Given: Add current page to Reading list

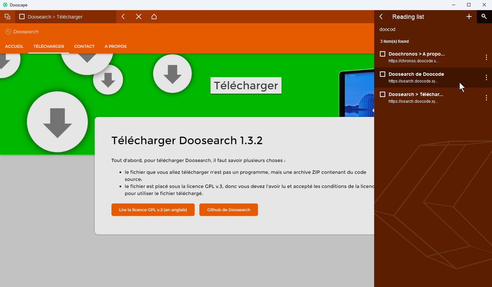Looking at the screenshot, I should 469,17.
